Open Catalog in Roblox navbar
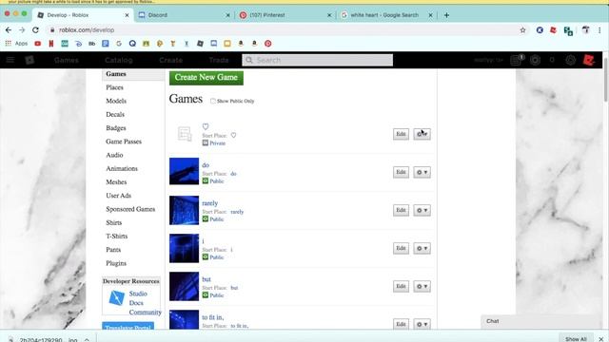 (x=118, y=60)
